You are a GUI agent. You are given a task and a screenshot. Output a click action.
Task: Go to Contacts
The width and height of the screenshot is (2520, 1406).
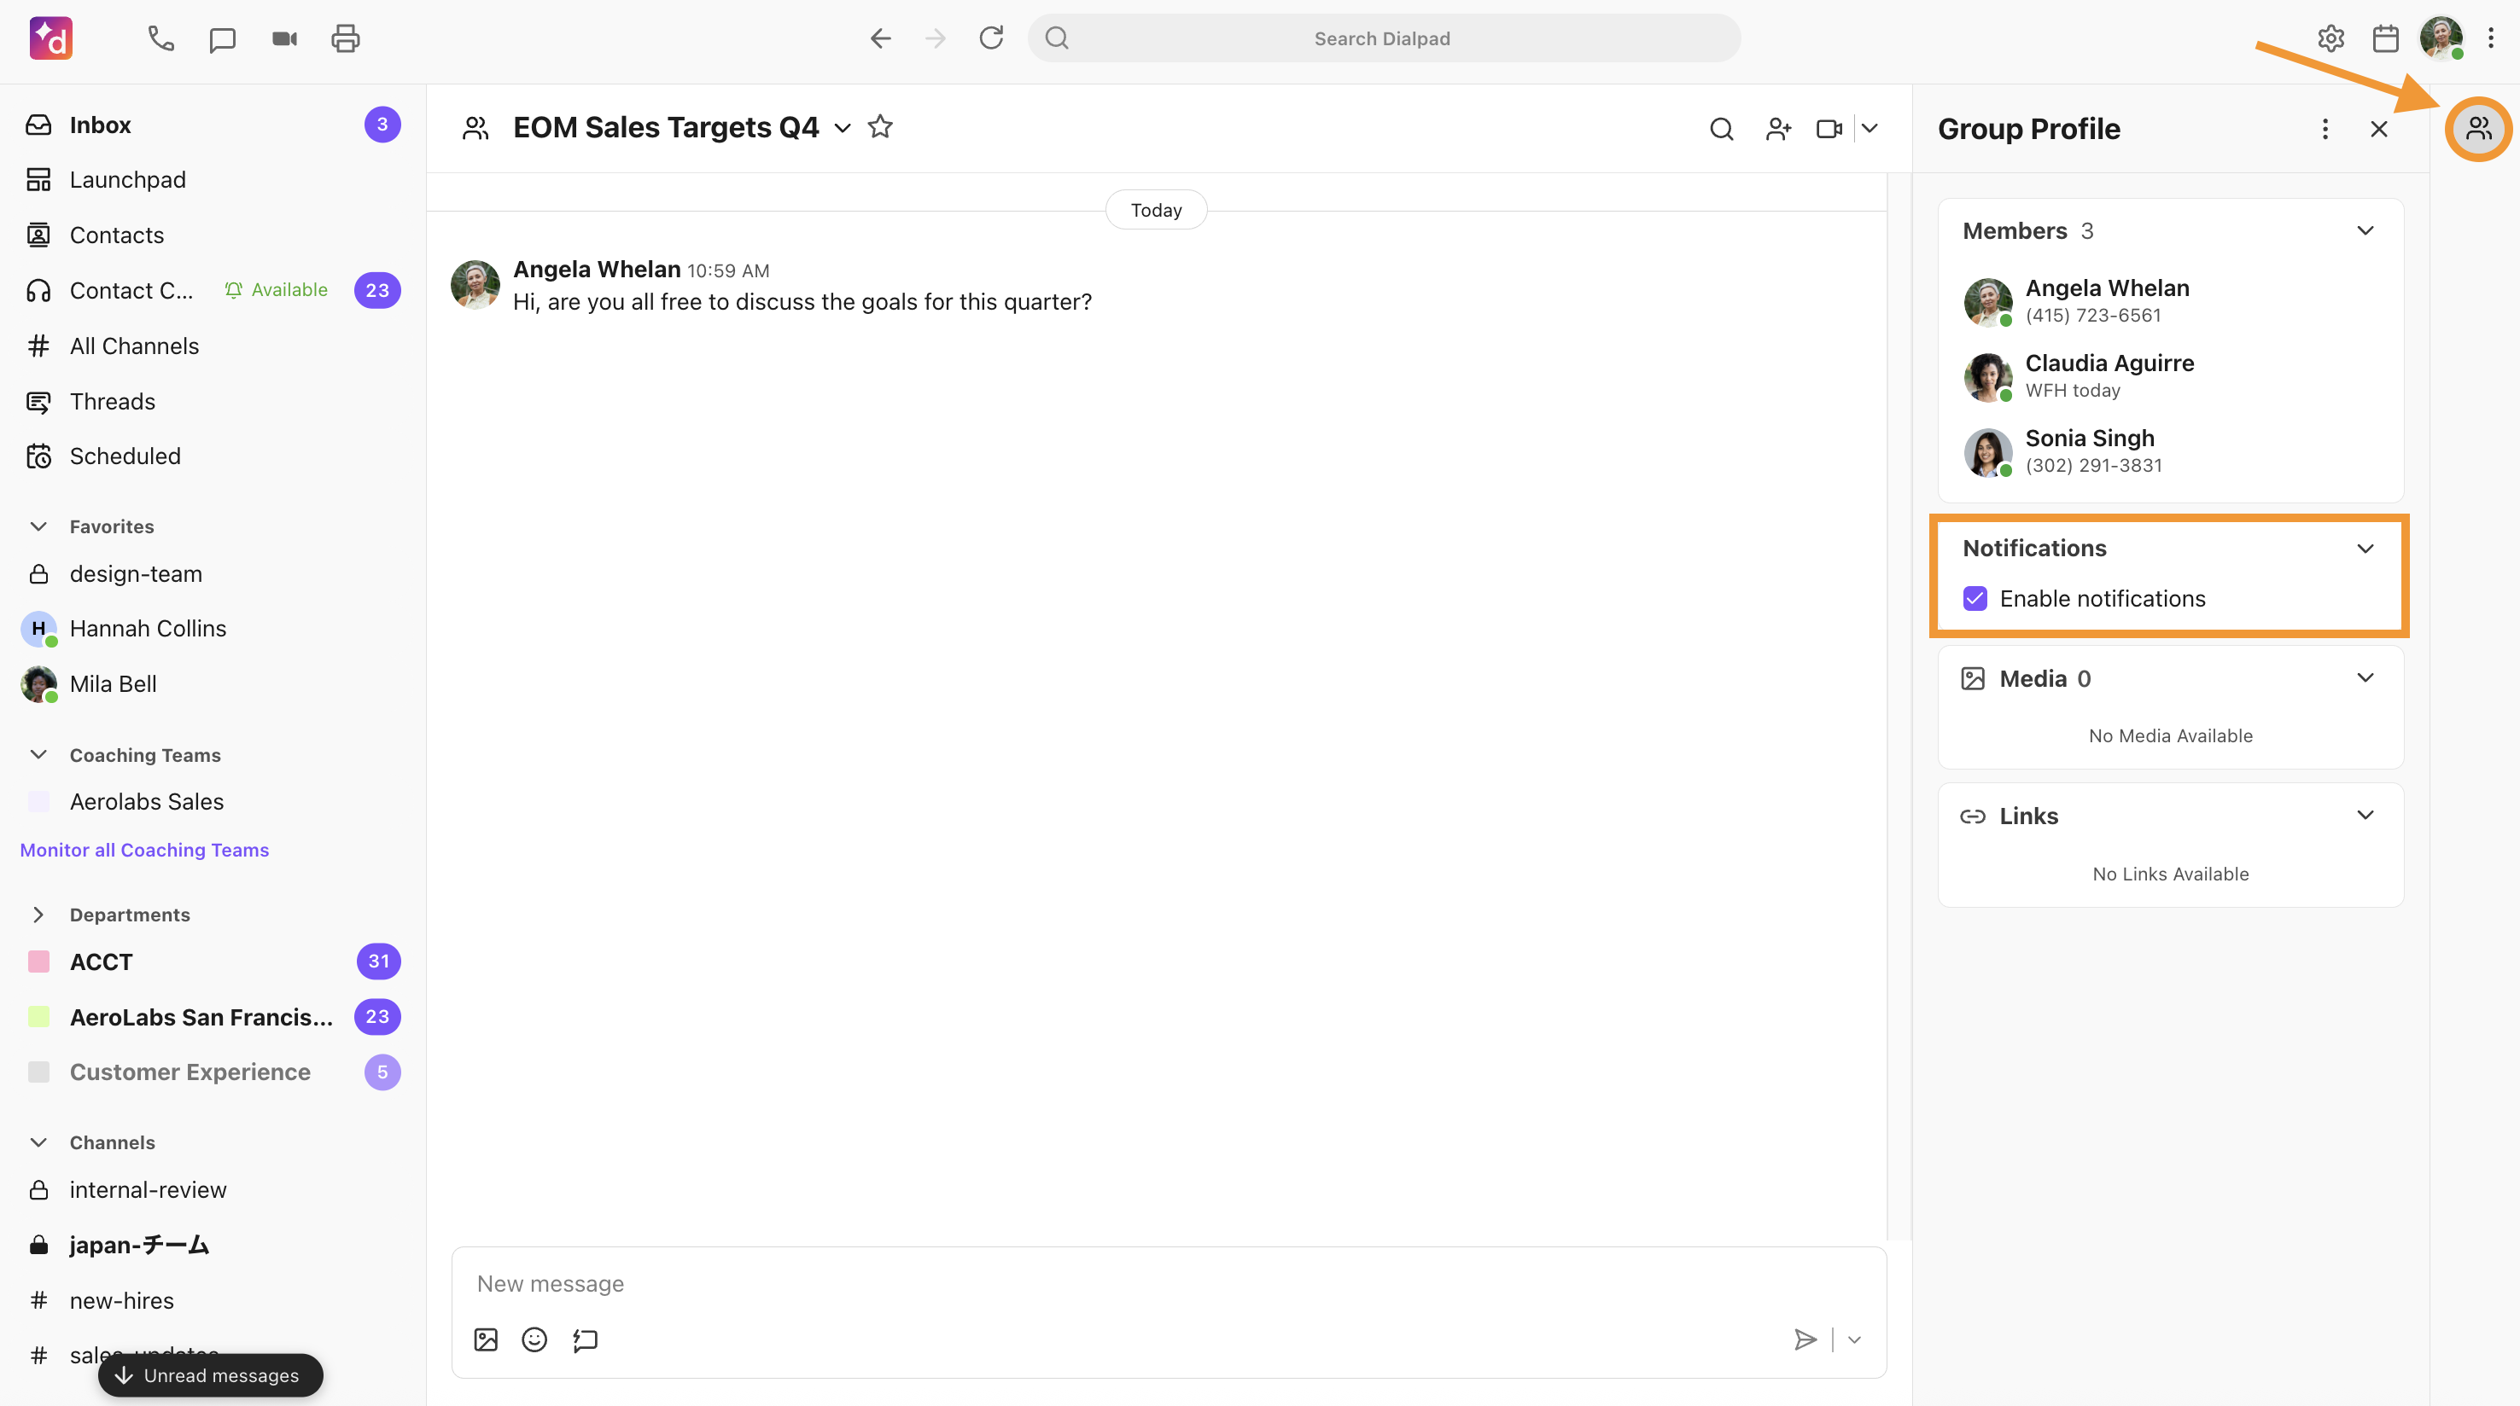coord(213,235)
